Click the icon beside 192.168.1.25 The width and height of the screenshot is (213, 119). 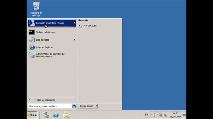point(80,26)
